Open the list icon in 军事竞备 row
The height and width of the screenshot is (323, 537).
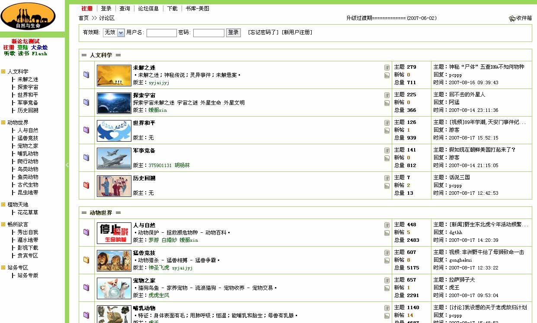[x=387, y=151]
